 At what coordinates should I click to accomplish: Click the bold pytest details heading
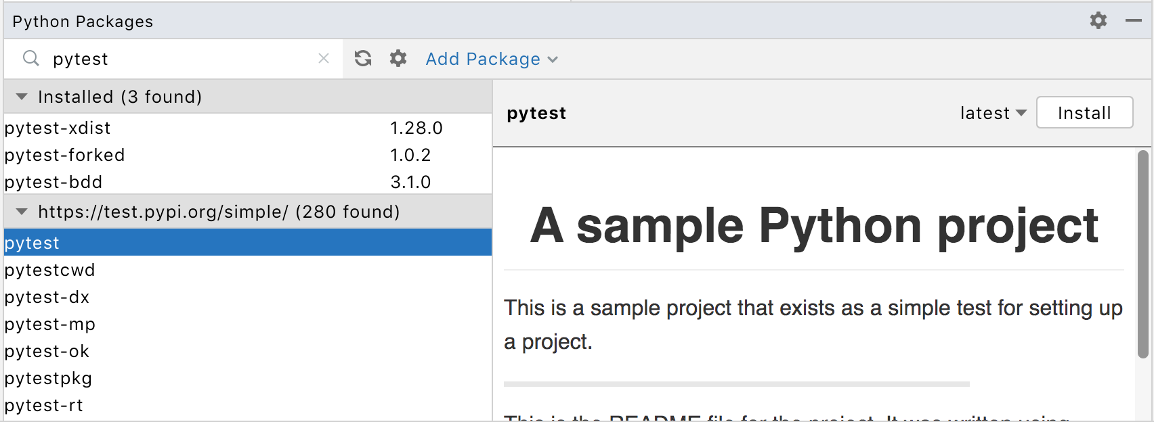click(536, 113)
